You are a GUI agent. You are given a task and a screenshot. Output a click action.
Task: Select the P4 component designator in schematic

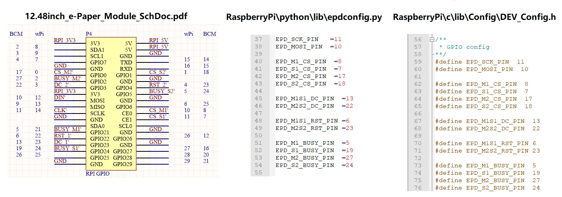88,34
